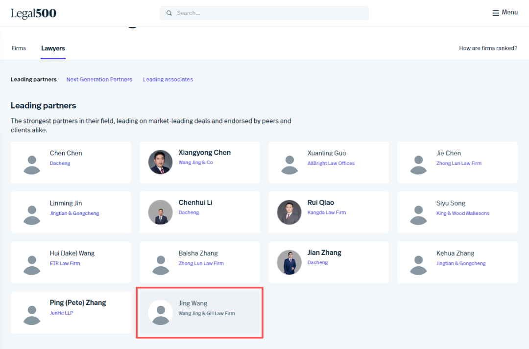
Task: Click the Chen Chen name text
Action: pyautogui.click(x=66, y=153)
